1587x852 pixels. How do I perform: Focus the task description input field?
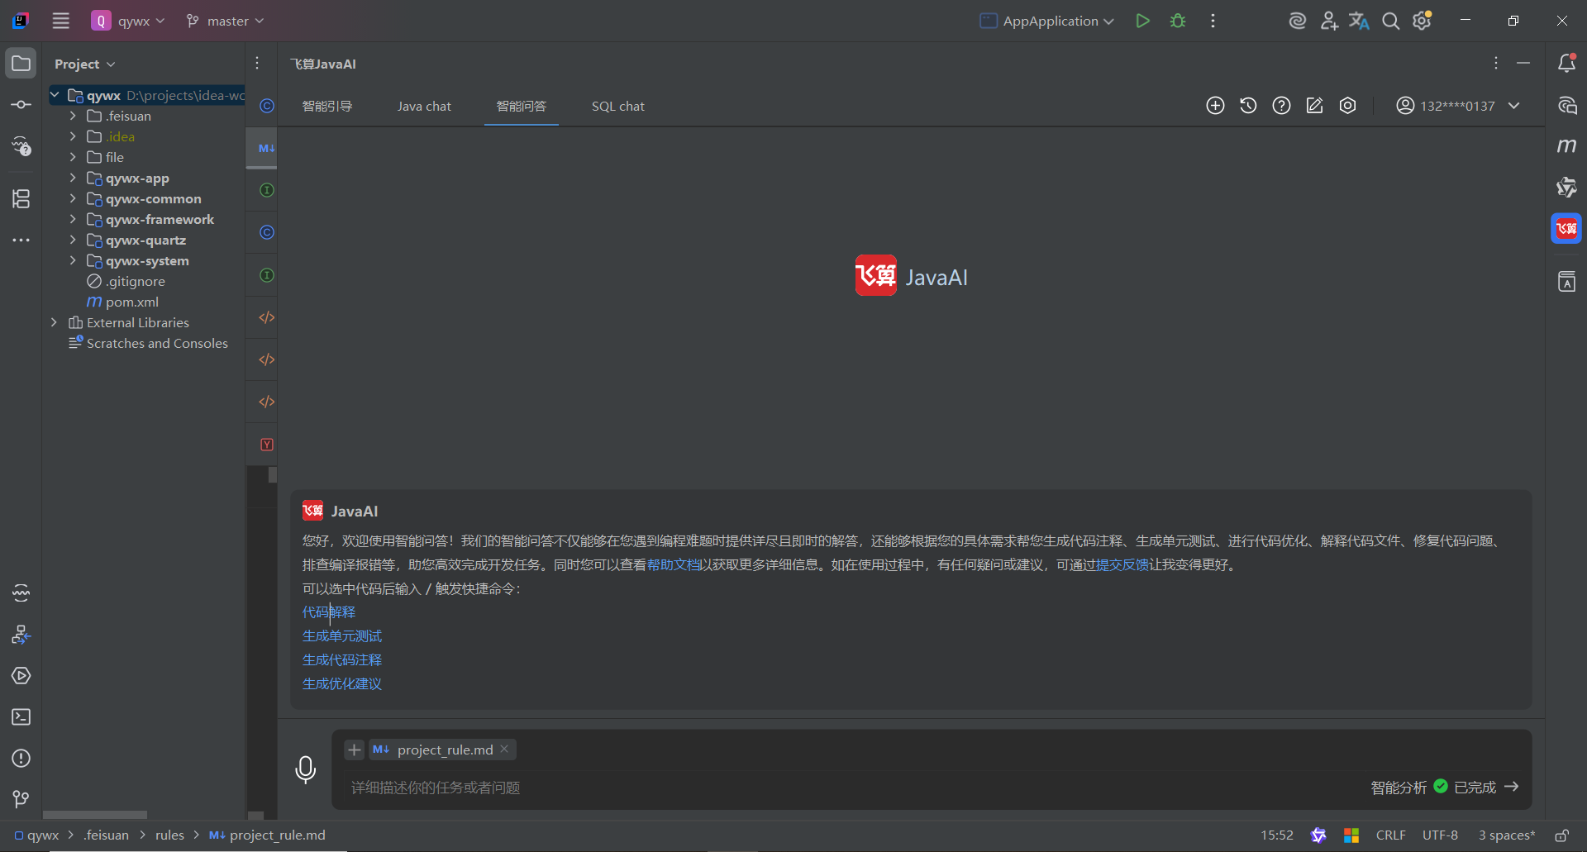851,788
